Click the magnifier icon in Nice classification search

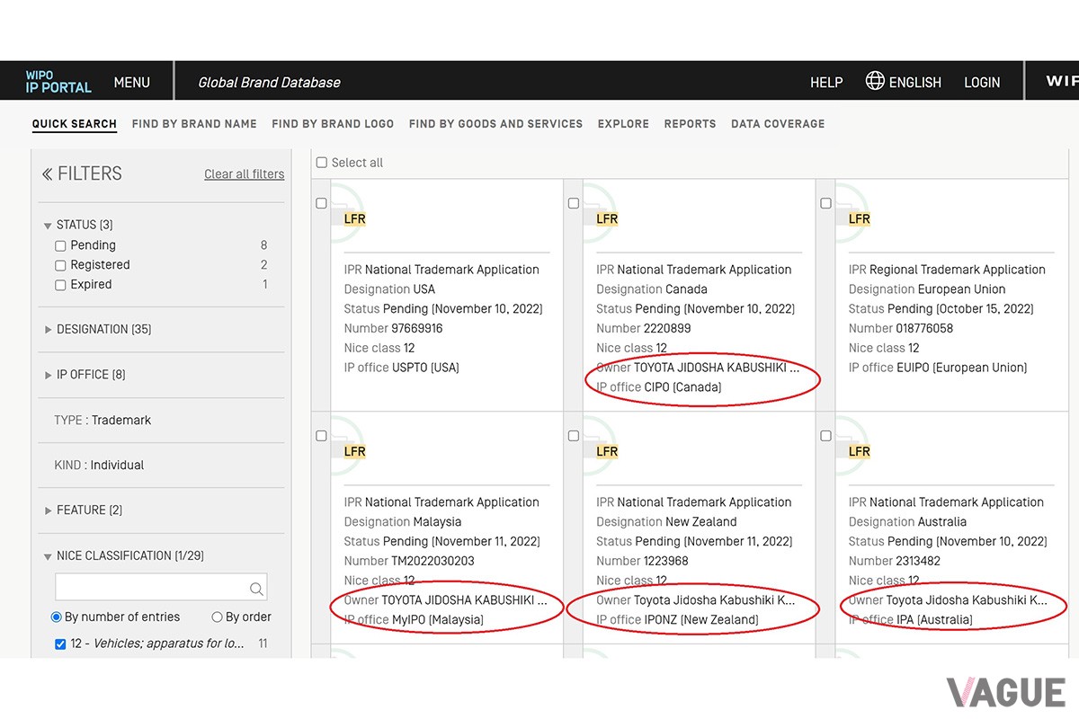click(256, 589)
